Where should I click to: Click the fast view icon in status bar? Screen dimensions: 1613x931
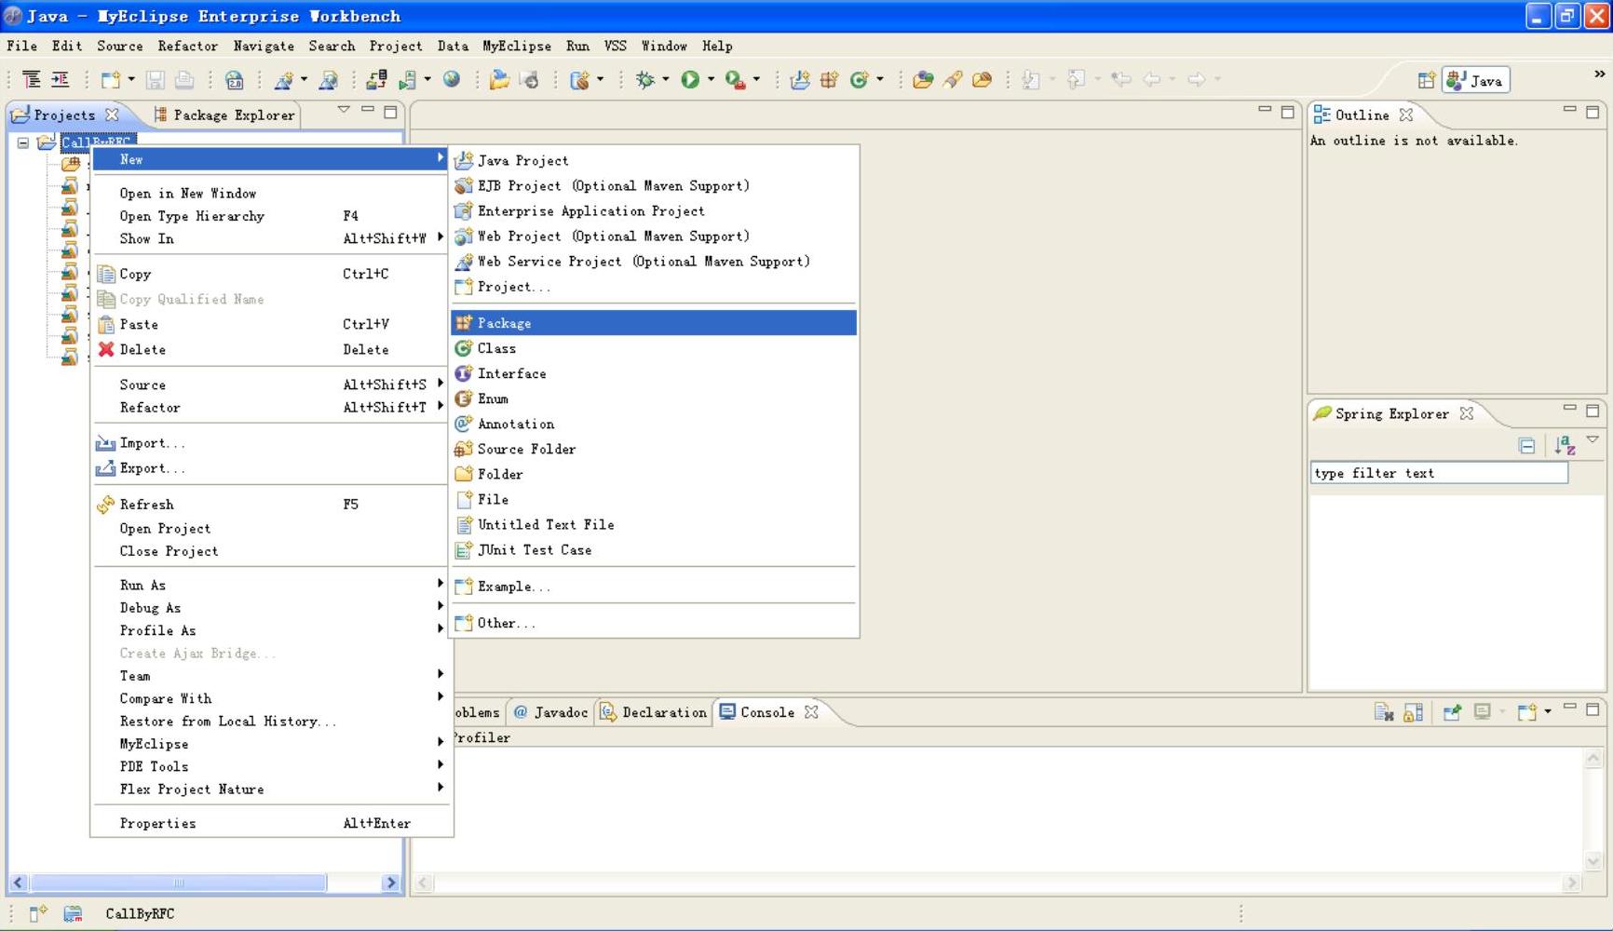pos(37,914)
